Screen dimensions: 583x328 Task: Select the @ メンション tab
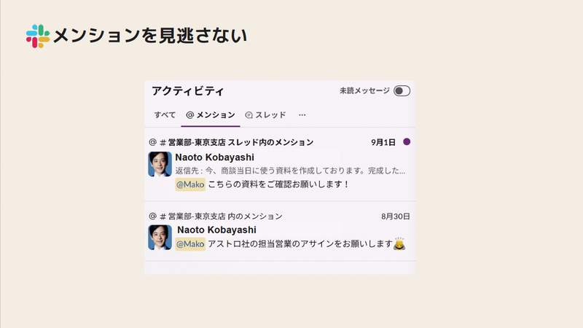click(211, 115)
